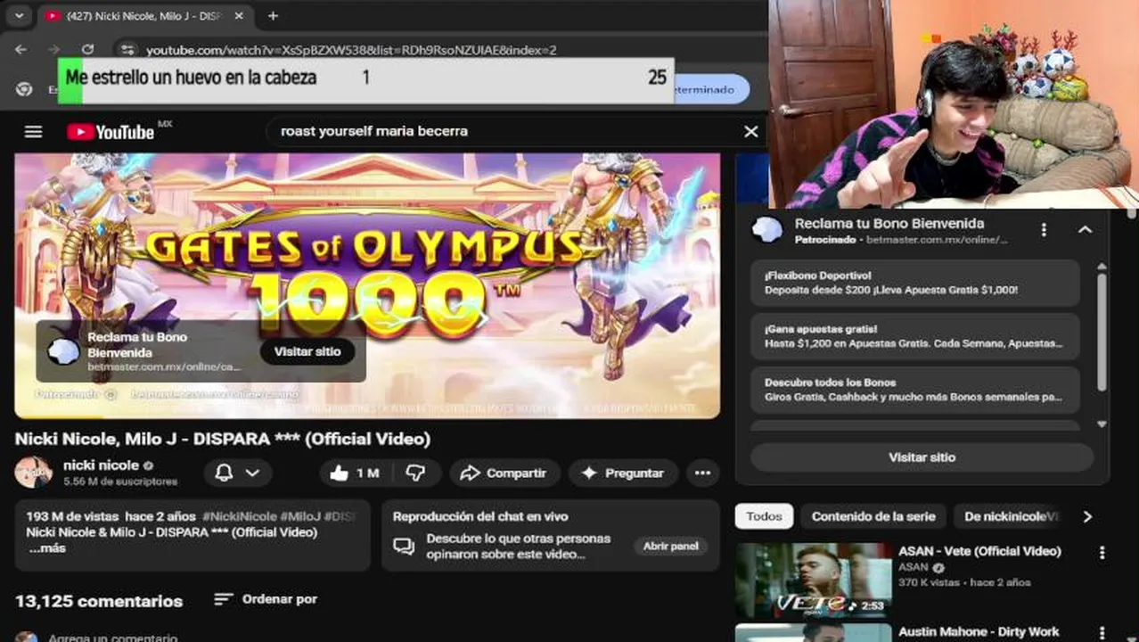Open the ASAN channel name
The width and height of the screenshot is (1139, 642).
tap(914, 567)
